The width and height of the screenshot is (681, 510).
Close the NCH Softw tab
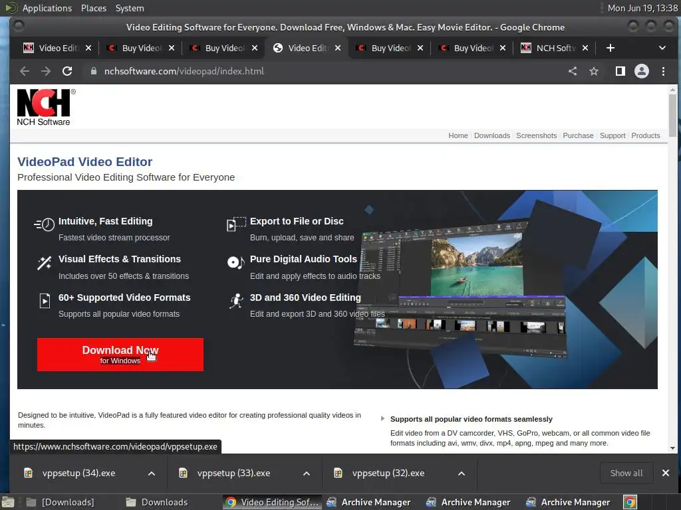(x=585, y=48)
